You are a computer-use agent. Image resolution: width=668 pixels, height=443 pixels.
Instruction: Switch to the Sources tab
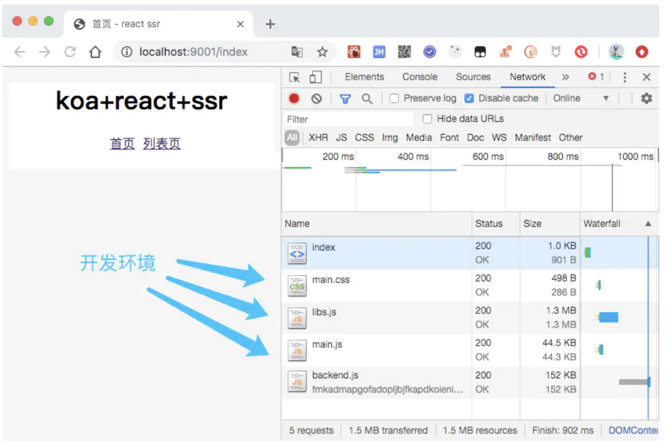click(473, 77)
